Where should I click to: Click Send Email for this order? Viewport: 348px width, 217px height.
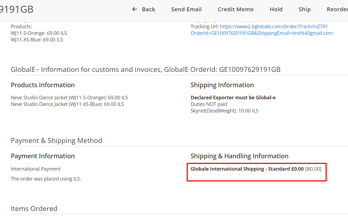186,9
